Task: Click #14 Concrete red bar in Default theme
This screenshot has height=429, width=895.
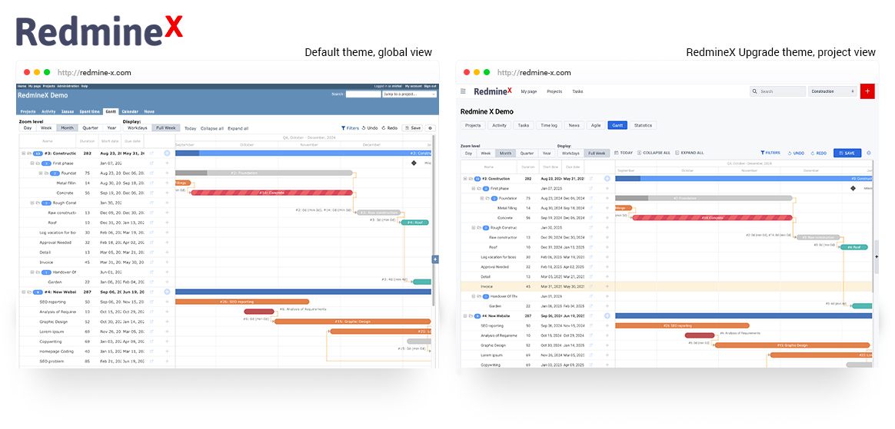Action: (271, 193)
